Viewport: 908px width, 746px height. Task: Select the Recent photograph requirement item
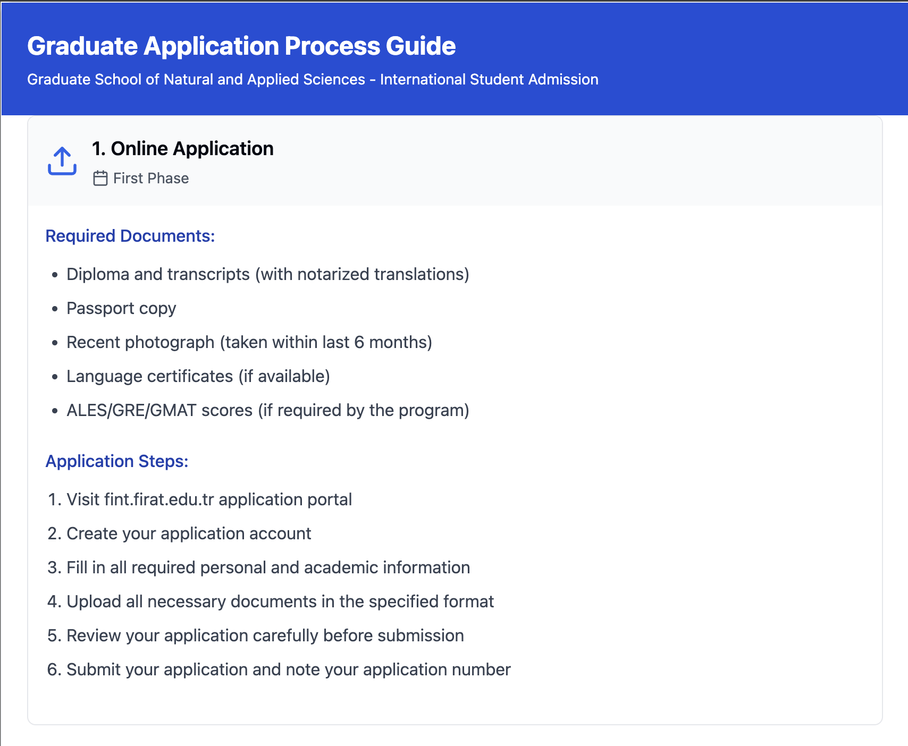249,342
